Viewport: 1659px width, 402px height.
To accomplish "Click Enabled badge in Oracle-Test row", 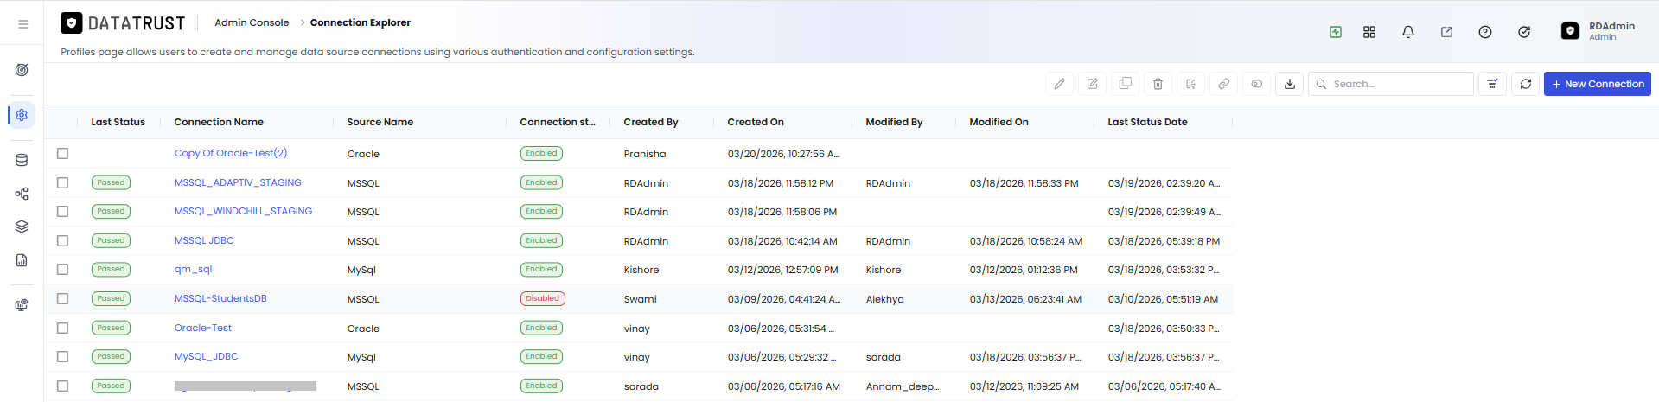I will coord(541,328).
